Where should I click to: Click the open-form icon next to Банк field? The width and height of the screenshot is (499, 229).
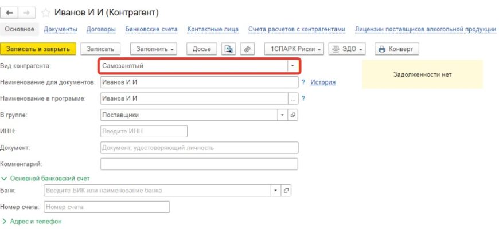point(286,190)
